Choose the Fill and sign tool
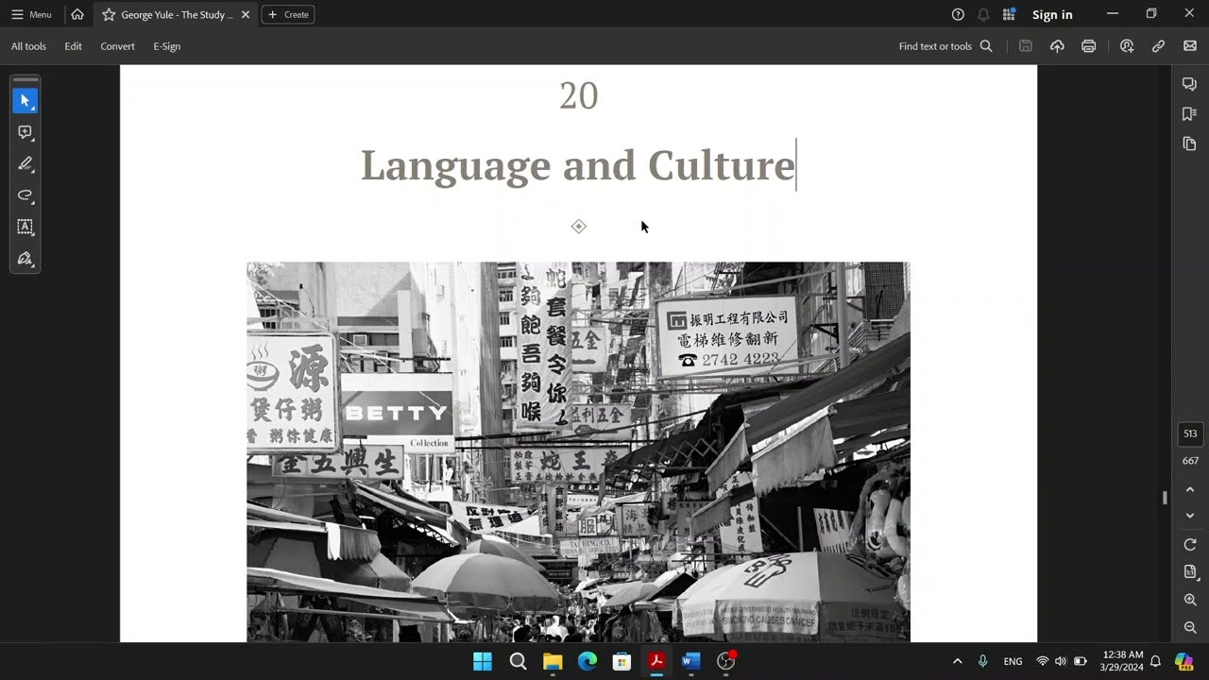The image size is (1209, 680). click(x=26, y=259)
